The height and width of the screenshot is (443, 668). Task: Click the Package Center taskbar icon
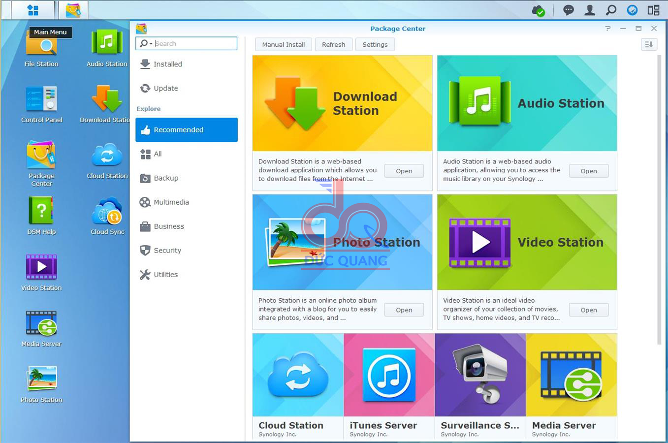(x=73, y=10)
